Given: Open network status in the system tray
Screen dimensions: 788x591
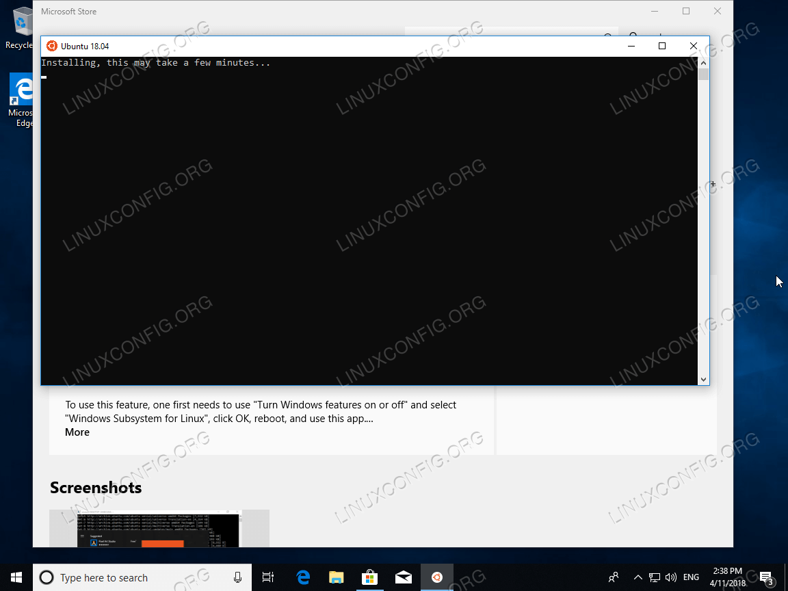Looking at the screenshot, I should (x=655, y=577).
